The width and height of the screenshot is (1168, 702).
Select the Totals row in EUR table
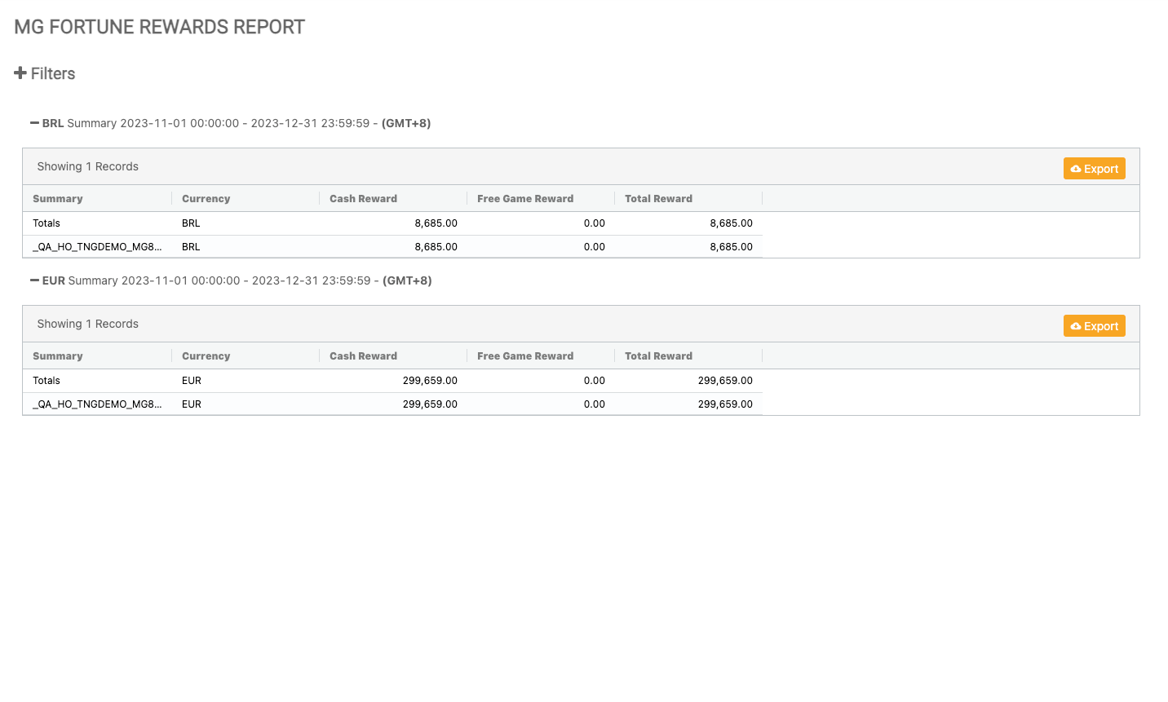[x=46, y=381]
